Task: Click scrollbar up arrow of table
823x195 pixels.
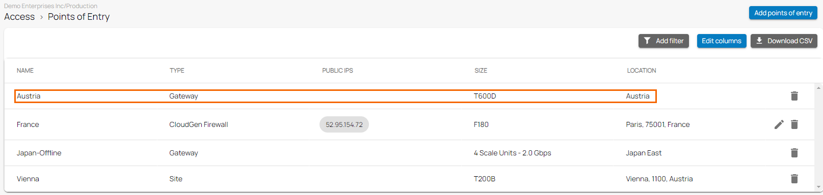Action: [x=819, y=87]
